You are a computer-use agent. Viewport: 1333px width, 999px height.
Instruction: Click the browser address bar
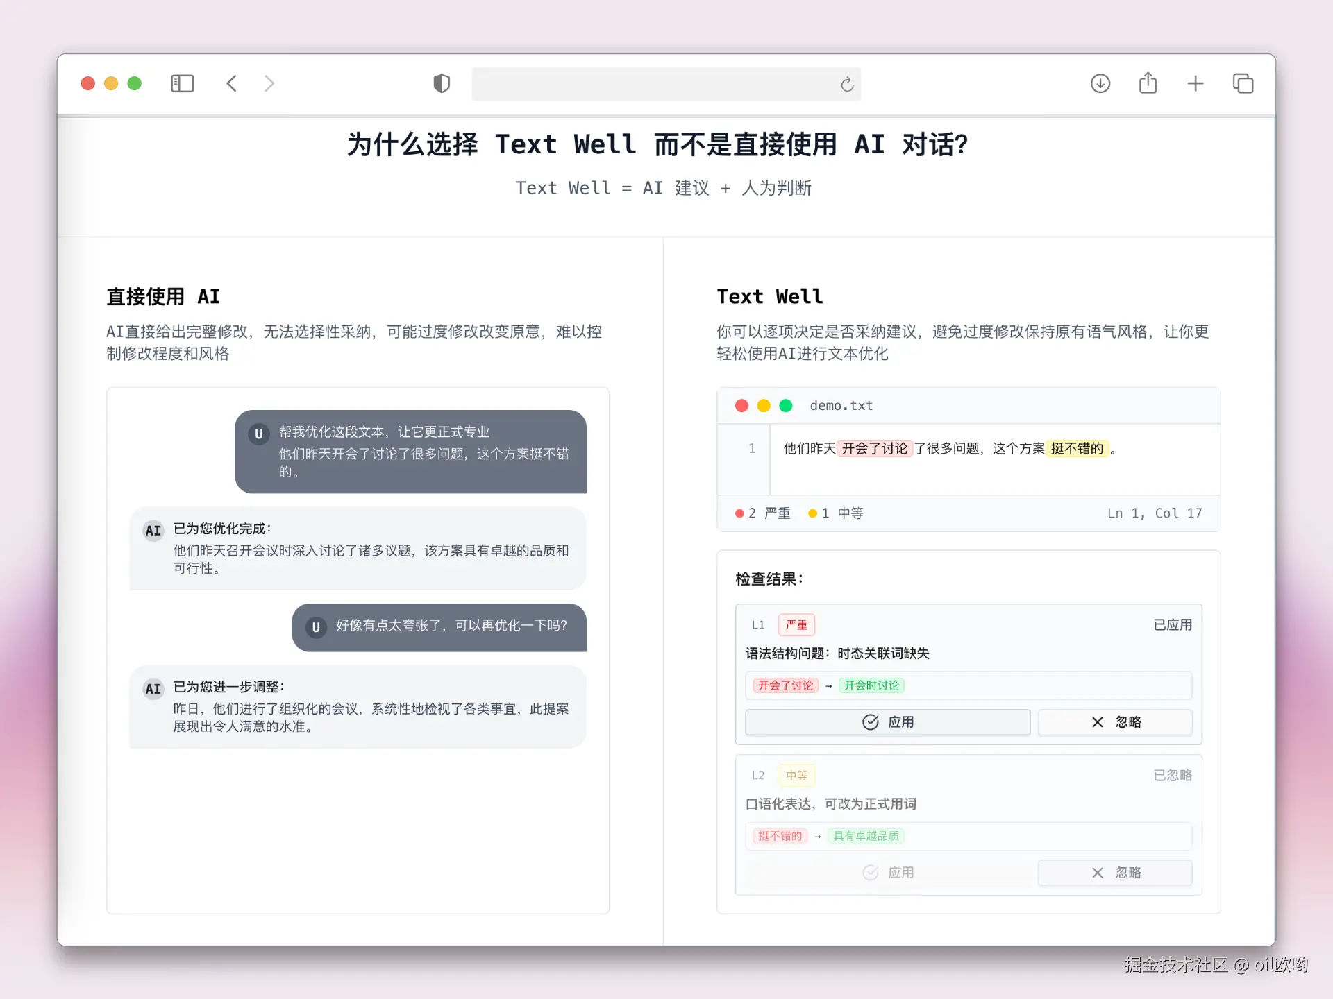click(x=653, y=84)
